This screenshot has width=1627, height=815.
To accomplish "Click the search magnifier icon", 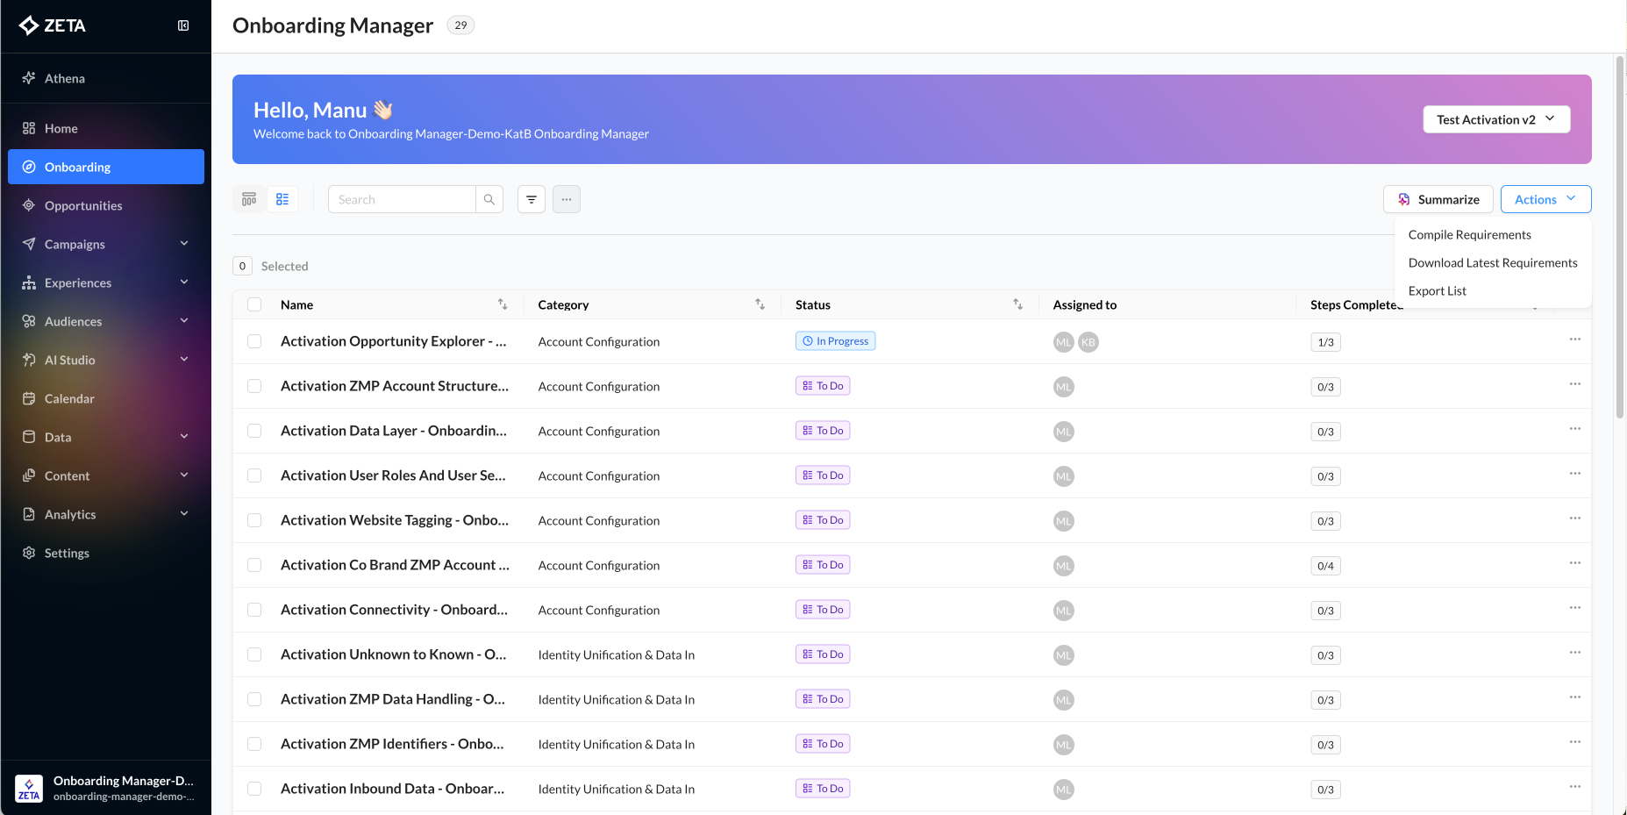I will coord(489,199).
